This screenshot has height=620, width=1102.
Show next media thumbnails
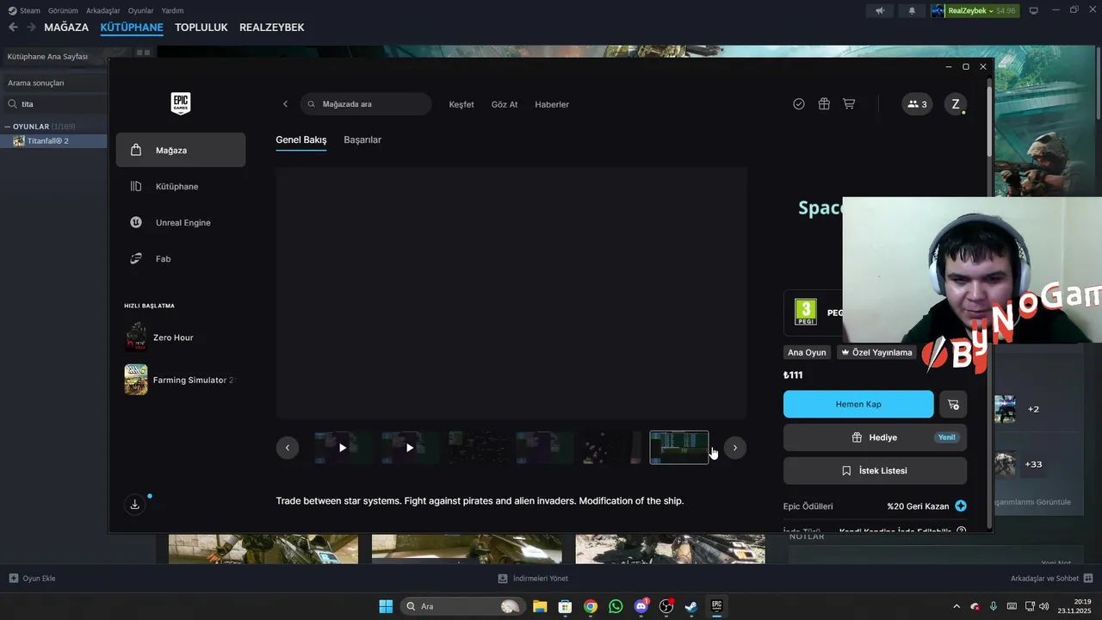coord(735,448)
